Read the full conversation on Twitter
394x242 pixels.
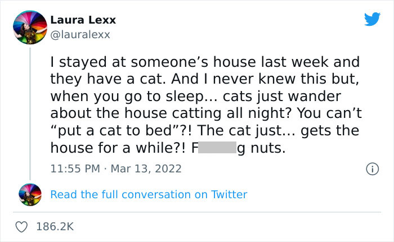coord(149,194)
